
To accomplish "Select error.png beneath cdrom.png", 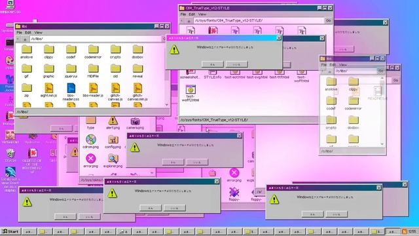I will tap(90, 161).
